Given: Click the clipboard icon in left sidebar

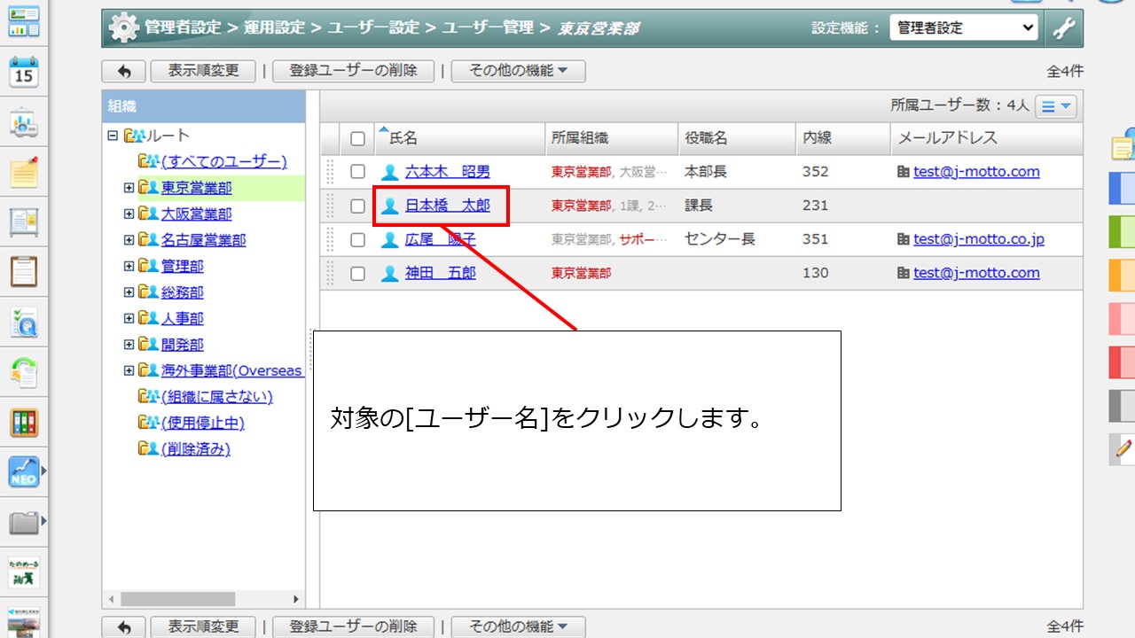Looking at the screenshot, I should tap(24, 271).
